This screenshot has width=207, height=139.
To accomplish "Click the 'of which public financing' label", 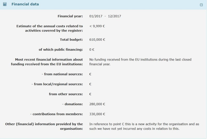I will tap(61, 49).
